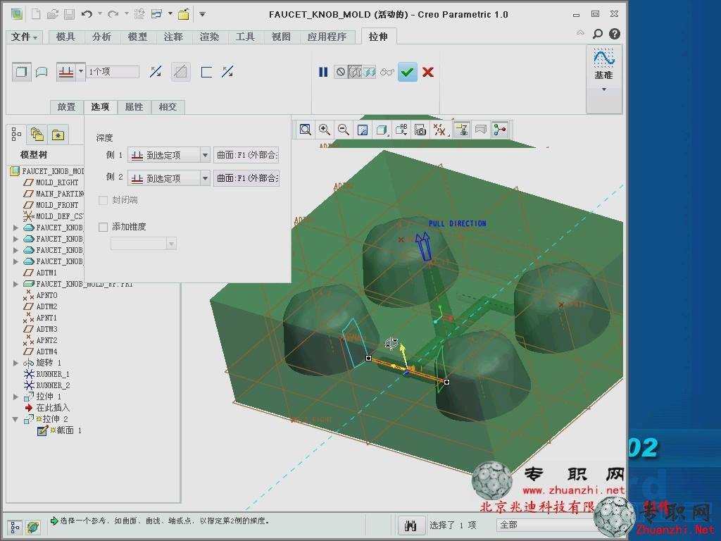Expand the 拉伸 1 tree node
The height and width of the screenshot is (541, 721).
(15, 397)
